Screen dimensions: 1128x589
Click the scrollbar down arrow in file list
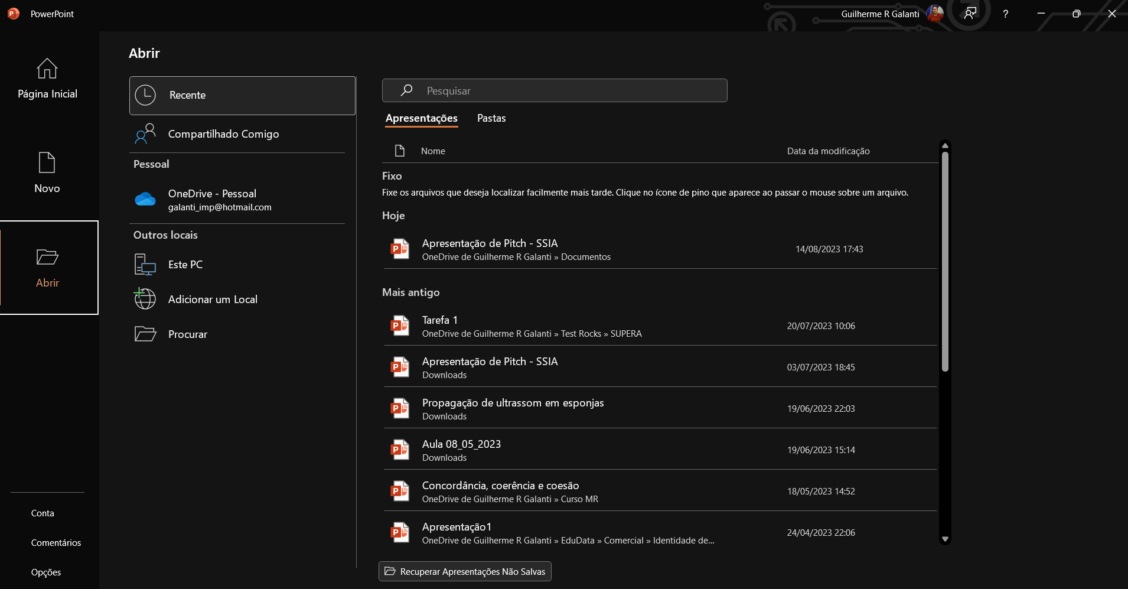pyautogui.click(x=945, y=539)
